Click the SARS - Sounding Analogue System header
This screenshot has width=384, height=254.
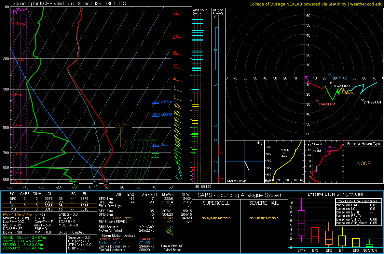coord(240,195)
